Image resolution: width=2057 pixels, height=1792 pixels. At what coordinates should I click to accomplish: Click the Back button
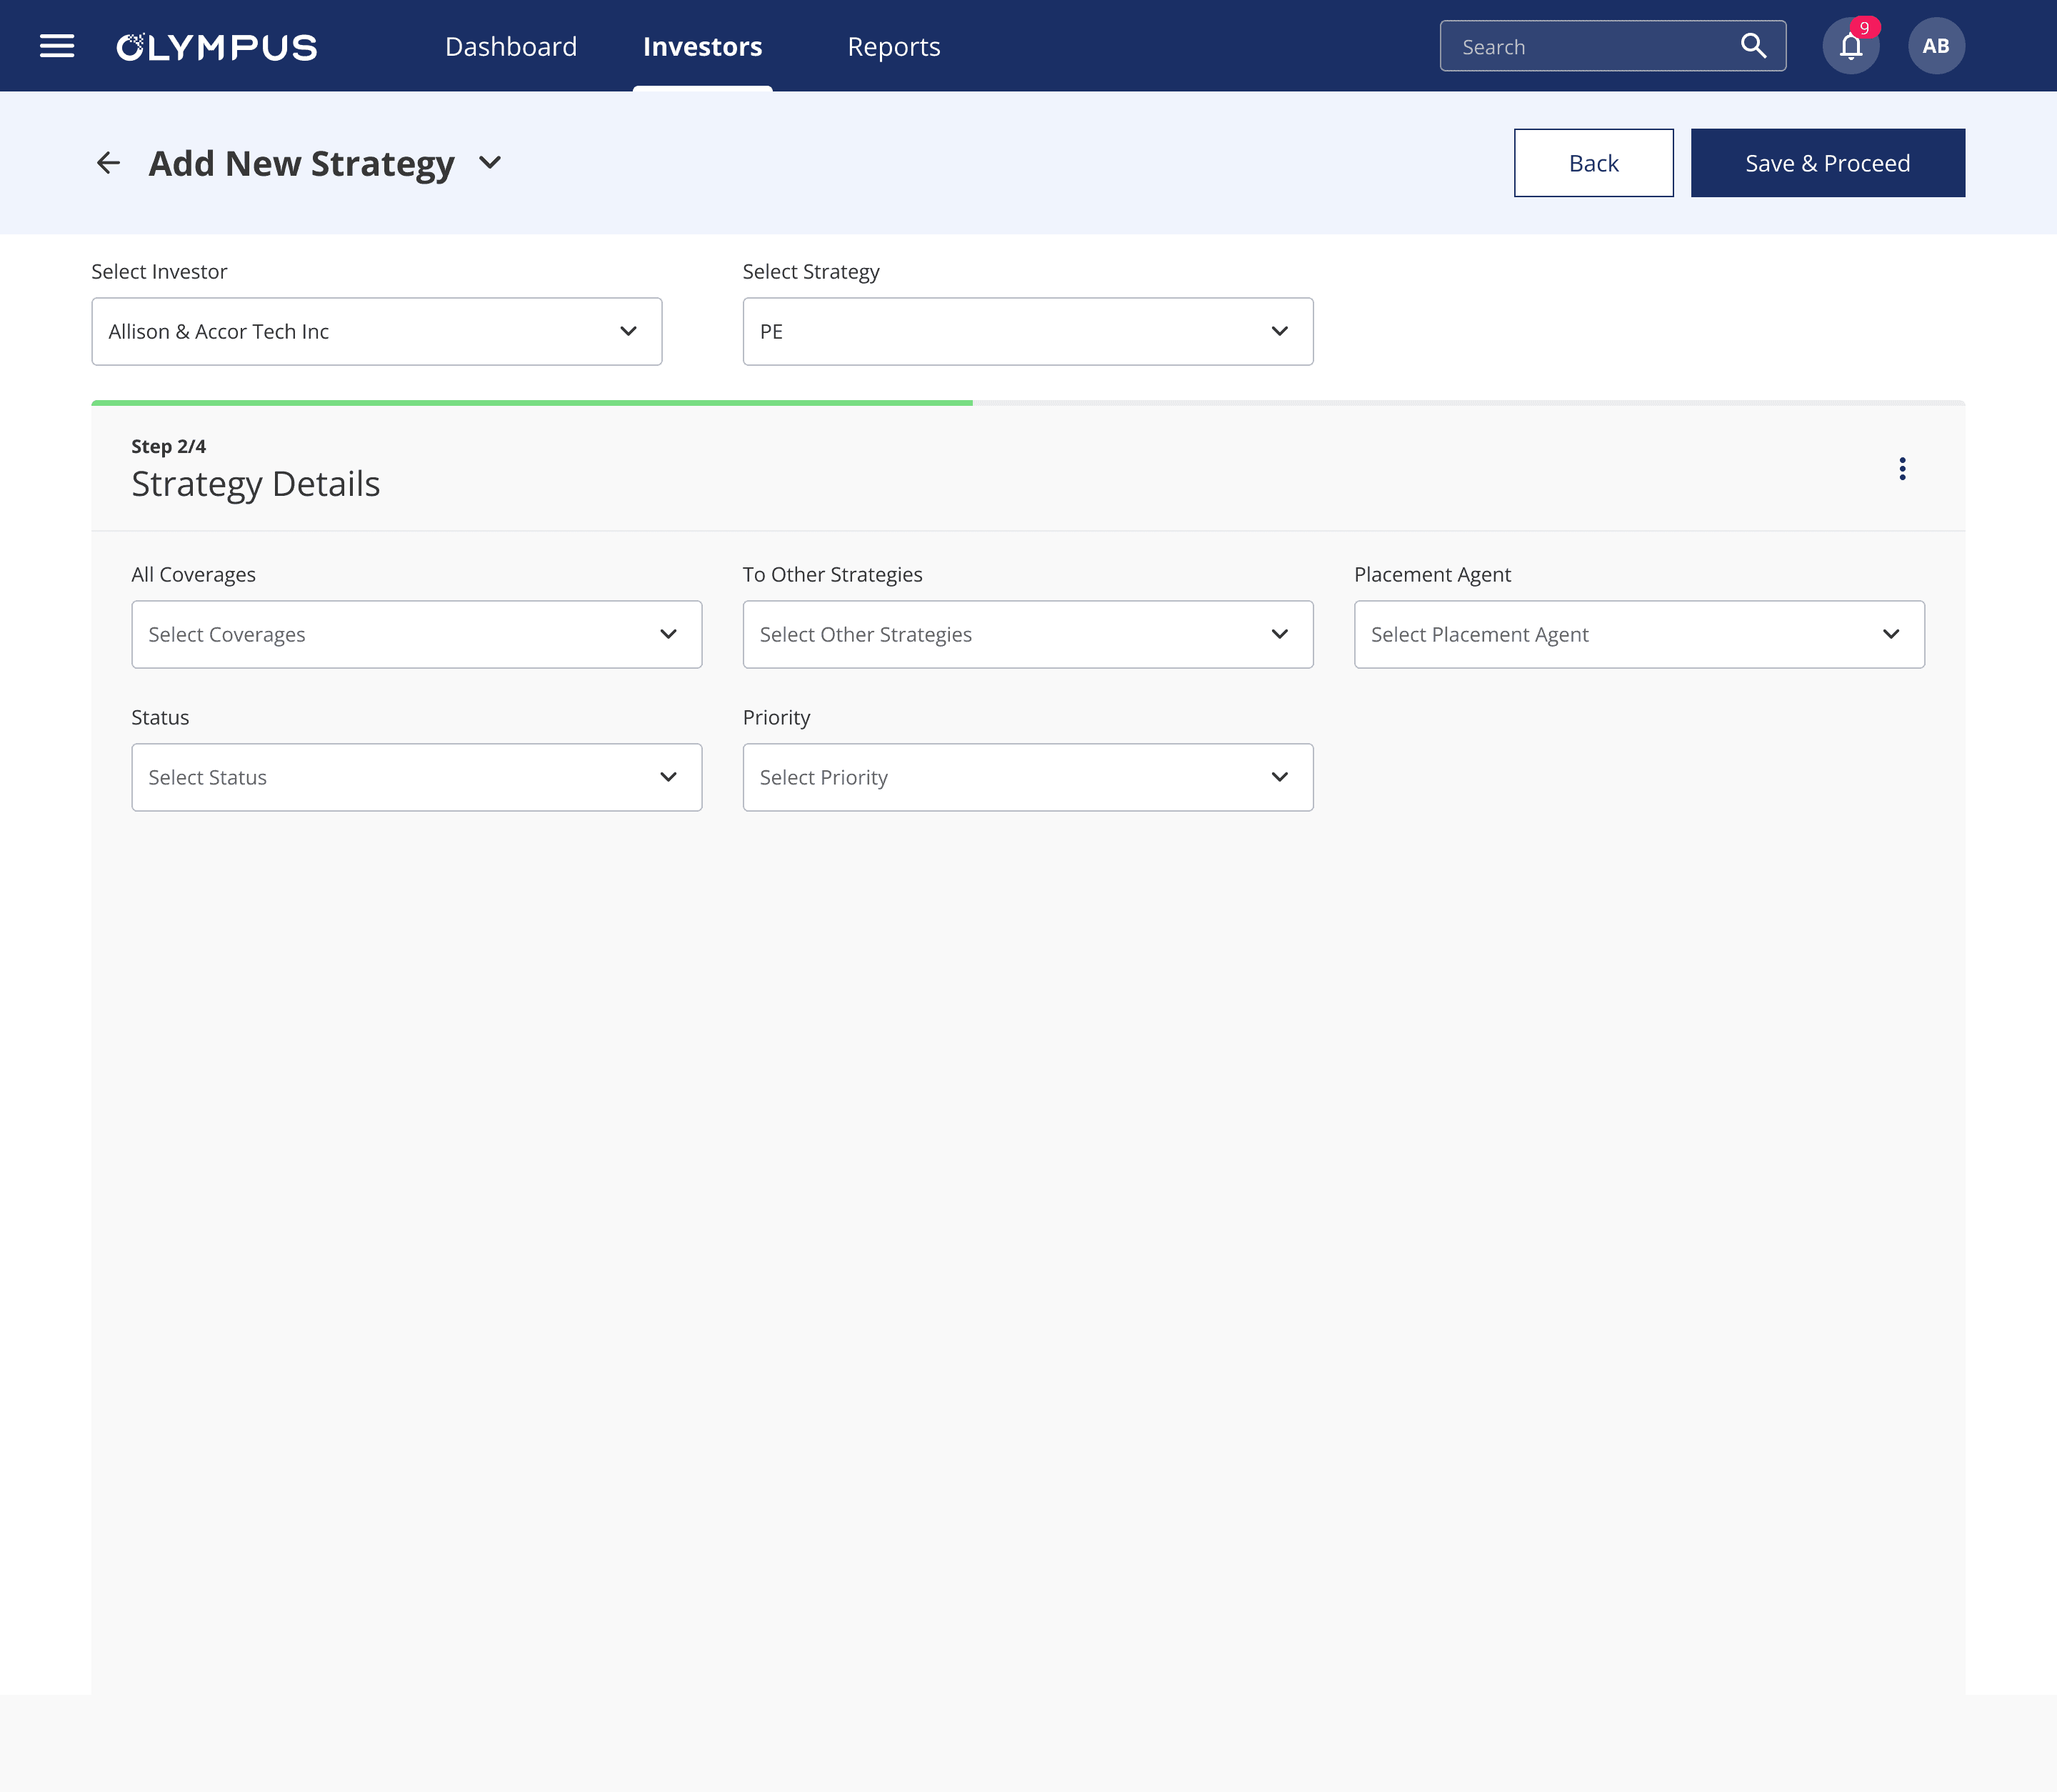(1593, 163)
